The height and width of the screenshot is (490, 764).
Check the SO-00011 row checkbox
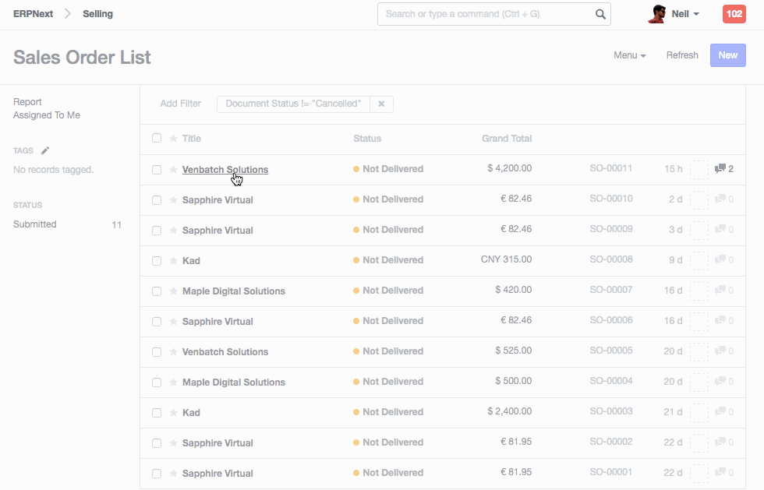pyautogui.click(x=157, y=170)
